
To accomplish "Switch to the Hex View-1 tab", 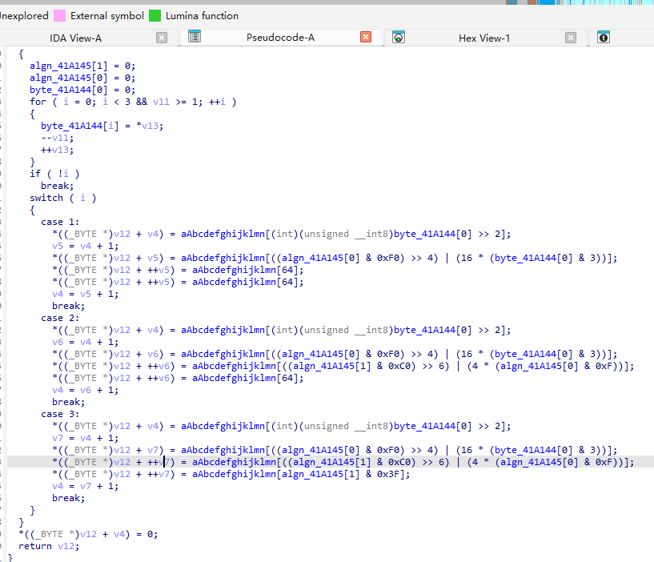I will (x=483, y=38).
